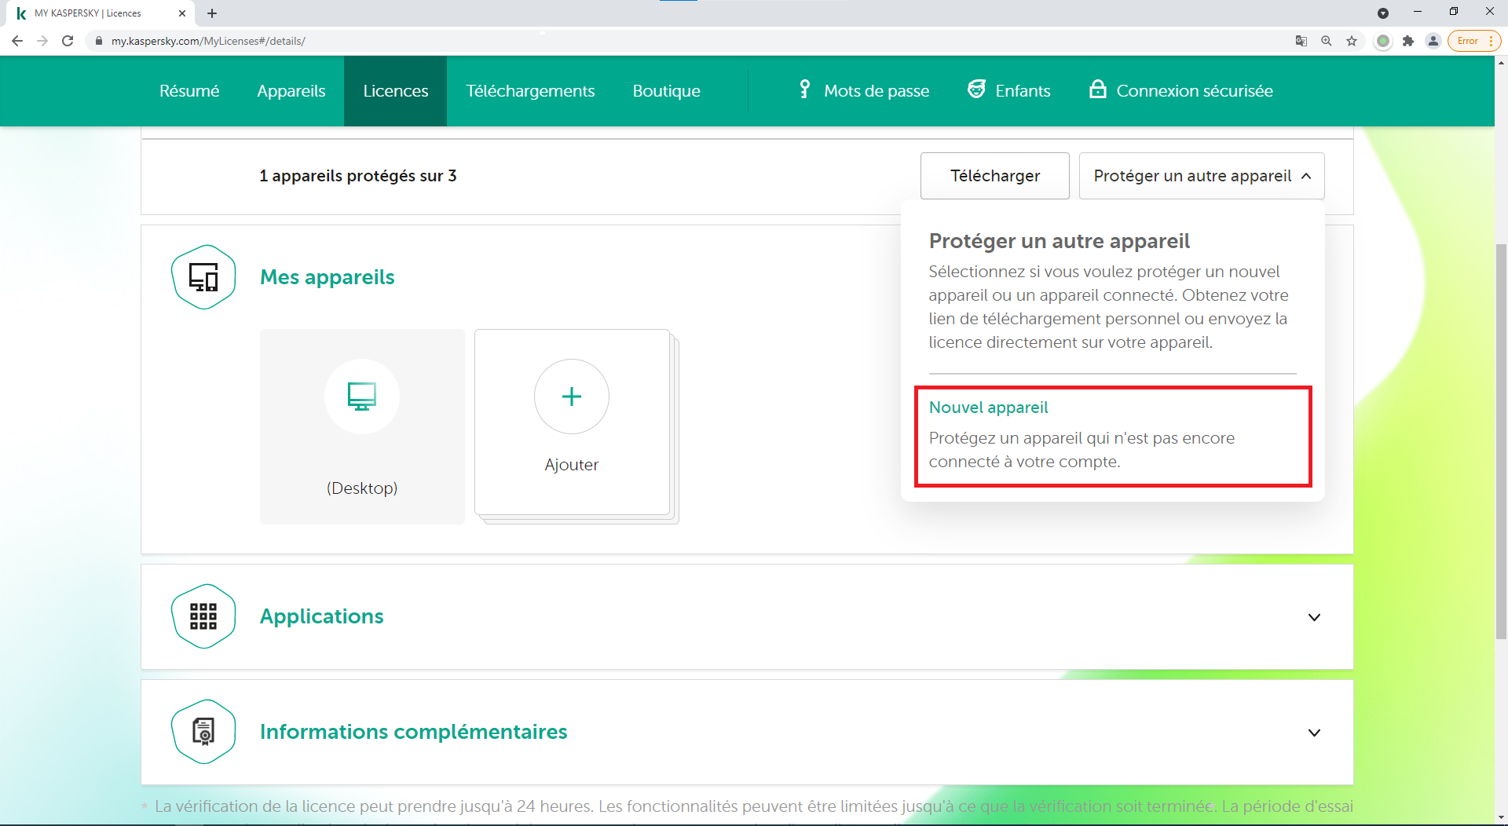Expand the Applications section chevron
The image size is (1508, 826).
[1314, 617]
